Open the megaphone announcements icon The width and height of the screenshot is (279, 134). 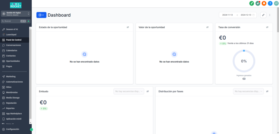pyautogui.click(x=257, y=3)
